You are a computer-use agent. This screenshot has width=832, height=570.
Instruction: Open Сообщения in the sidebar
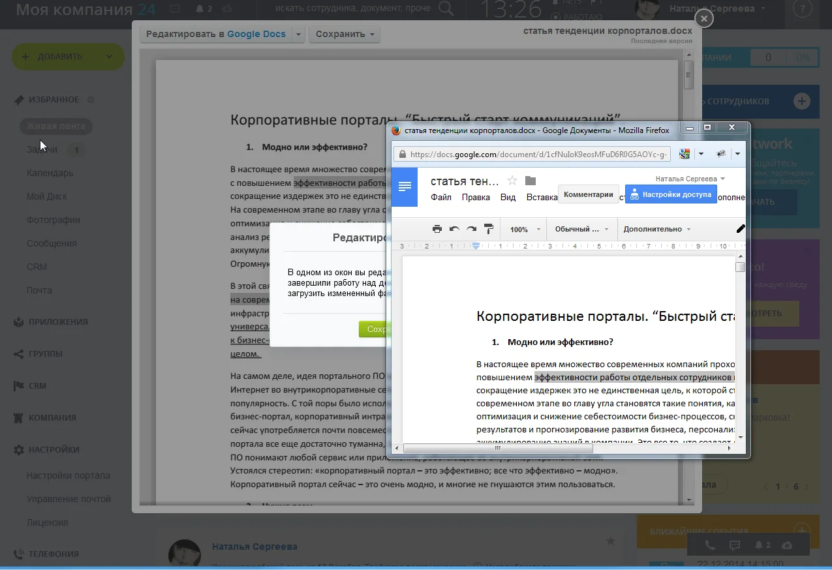(52, 243)
